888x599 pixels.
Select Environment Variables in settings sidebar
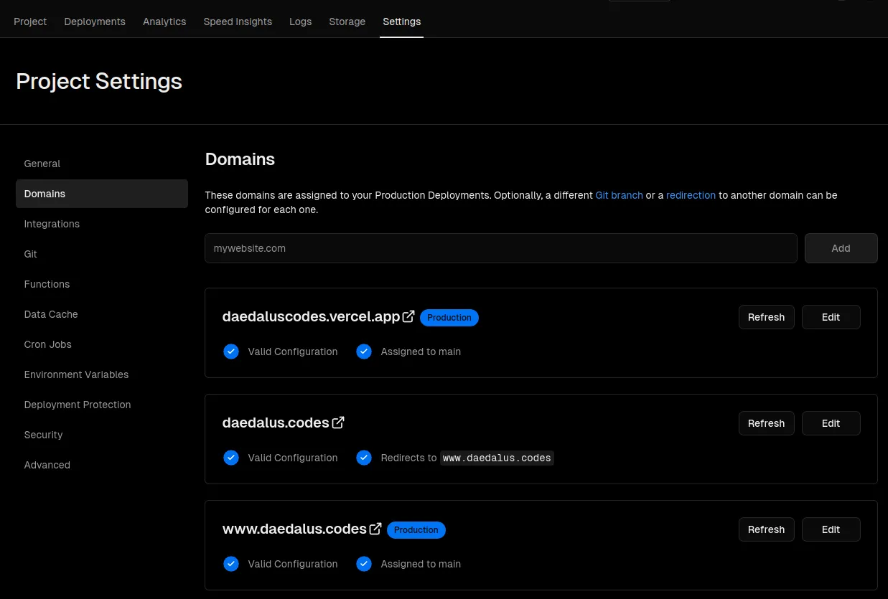coord(76,374)
